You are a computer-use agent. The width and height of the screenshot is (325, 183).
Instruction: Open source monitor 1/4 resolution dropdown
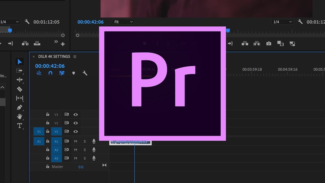coord(10,22)
